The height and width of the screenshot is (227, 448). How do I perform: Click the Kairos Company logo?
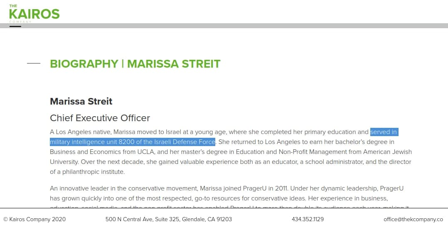pos(34,13)
